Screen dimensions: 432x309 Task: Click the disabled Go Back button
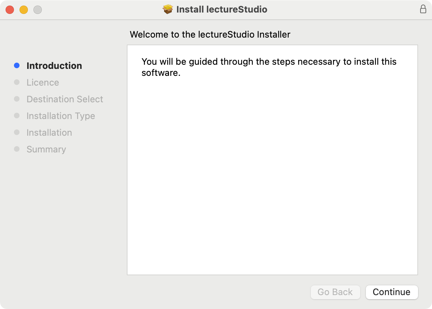[x=335, y=292]
